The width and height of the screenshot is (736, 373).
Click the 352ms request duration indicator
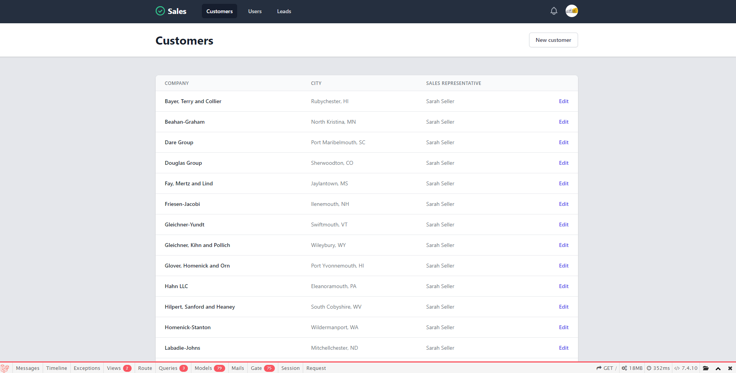658,368
